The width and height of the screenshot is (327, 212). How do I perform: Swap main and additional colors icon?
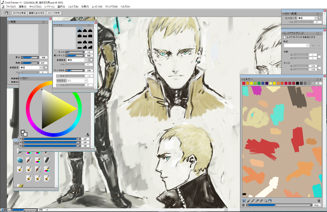pyautogui.click(x=22, y=135)
